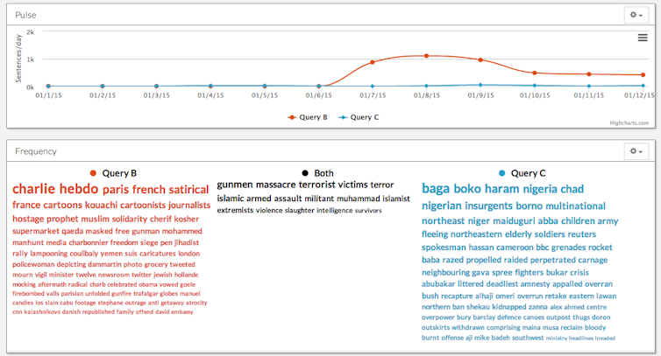Click the black Both color dot header
Screen dimensions: 661x356
click(x=305, y=173)
